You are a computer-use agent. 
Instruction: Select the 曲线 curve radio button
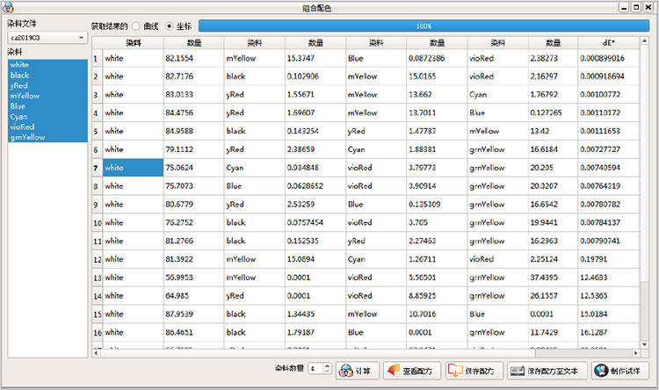(136, 26)
